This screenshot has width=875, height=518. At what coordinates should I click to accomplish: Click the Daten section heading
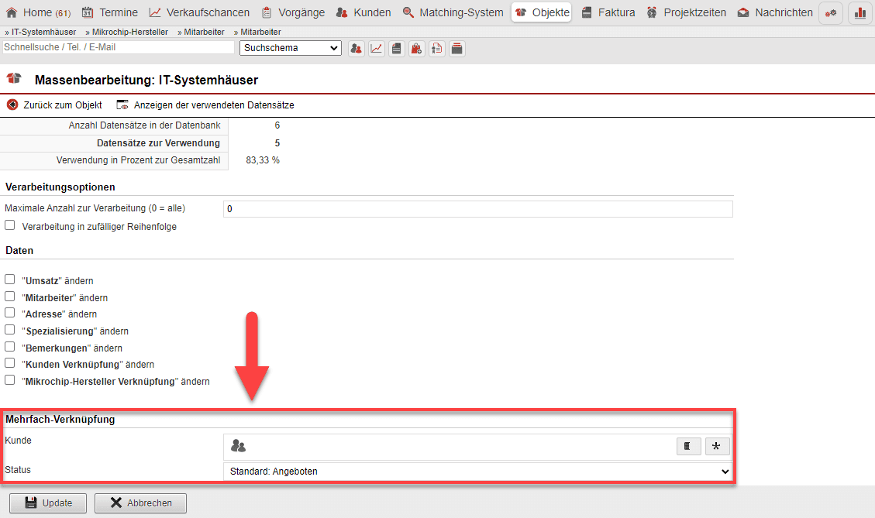19,250
